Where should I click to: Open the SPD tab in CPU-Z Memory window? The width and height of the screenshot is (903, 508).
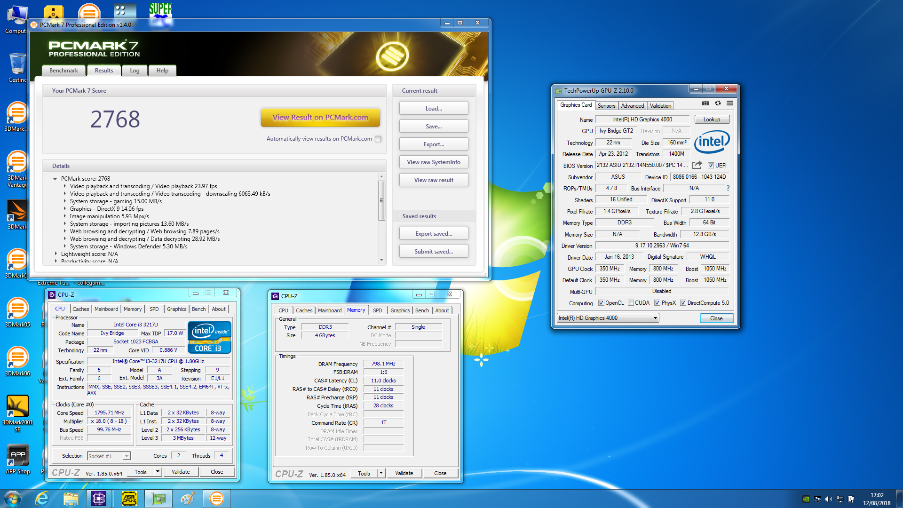pos(377,310)
